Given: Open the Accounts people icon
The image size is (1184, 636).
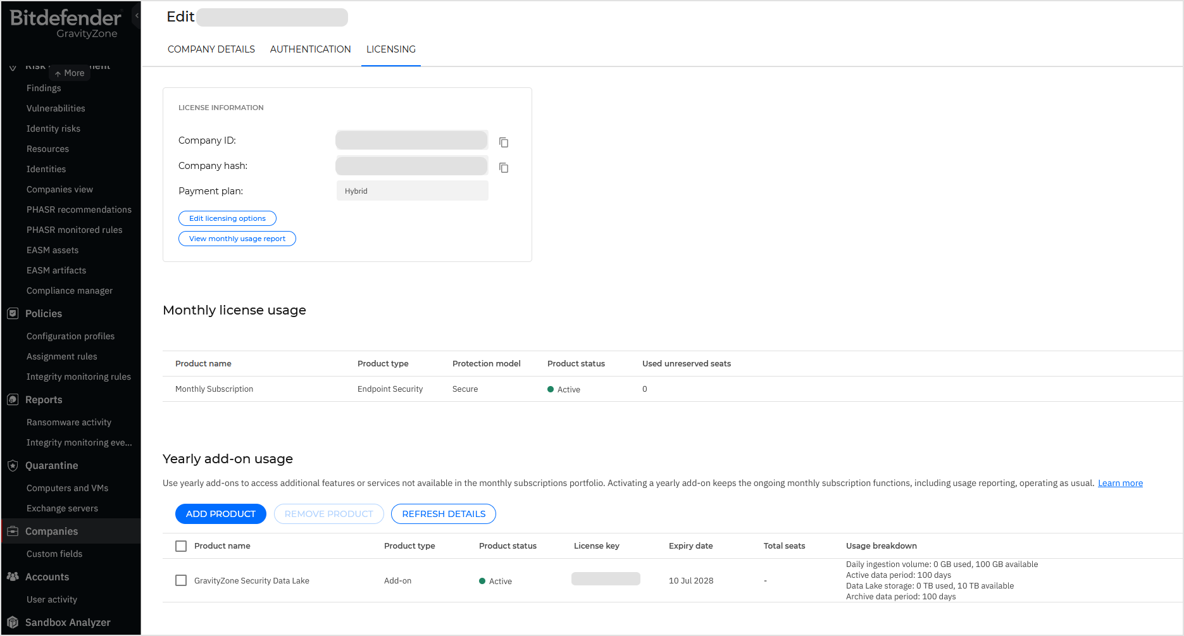Looking at the screenshot, I should 12,577.
